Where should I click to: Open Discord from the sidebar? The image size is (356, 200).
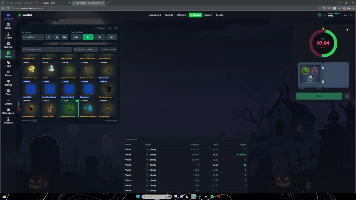8,17
